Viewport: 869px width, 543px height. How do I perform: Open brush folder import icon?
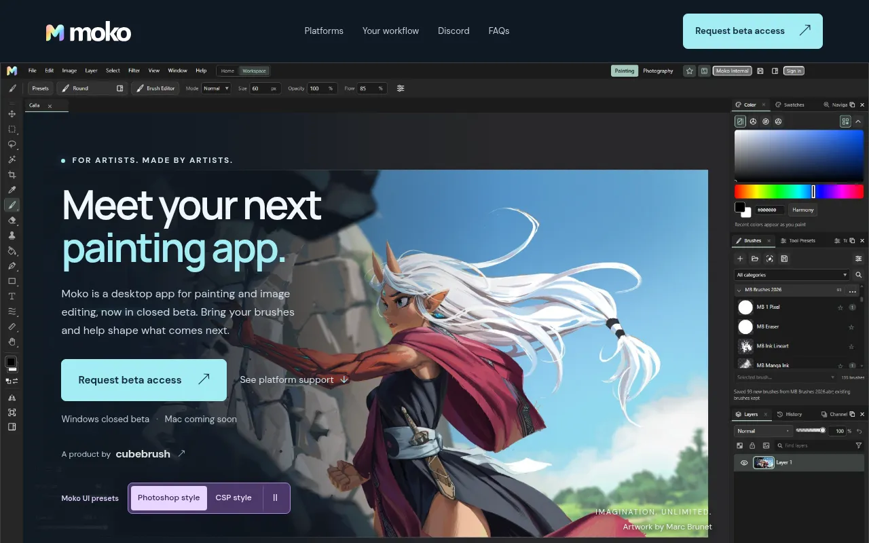[755, 259]
